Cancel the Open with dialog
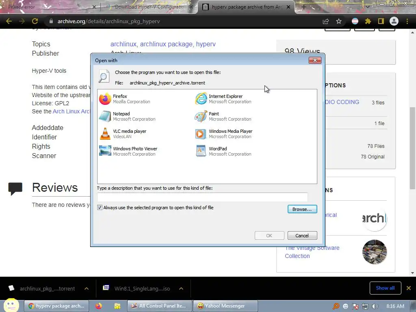The width and height of the screenshot is (416, 312). 302,236
